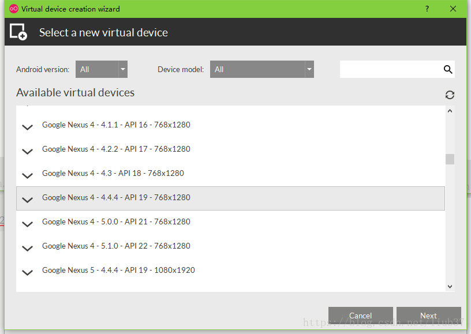Open the Device model dropdown
Screen dimensions: 471x334
coord(262,69)
